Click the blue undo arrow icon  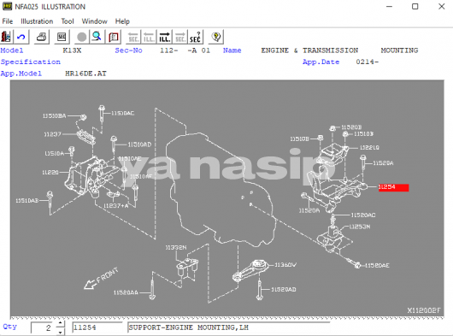[x=21, y=37]
